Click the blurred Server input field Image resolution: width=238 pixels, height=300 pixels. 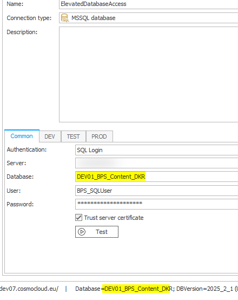[156, 163]
